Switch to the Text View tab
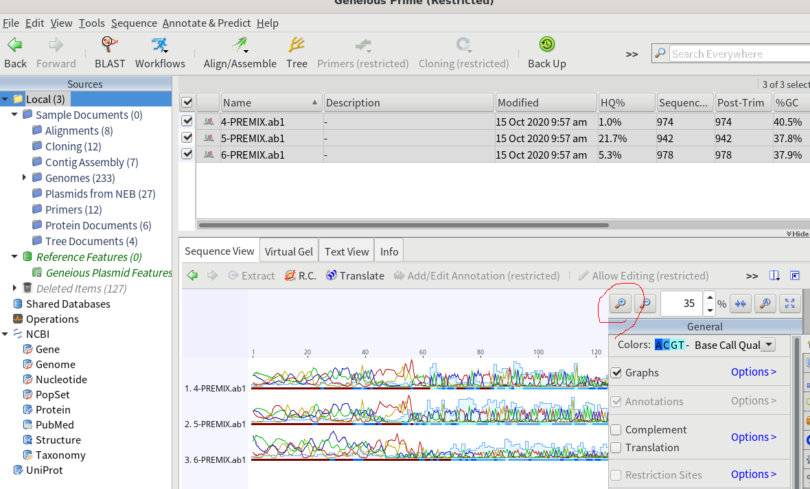Screen dimensions: 810x489 point(347,251)
